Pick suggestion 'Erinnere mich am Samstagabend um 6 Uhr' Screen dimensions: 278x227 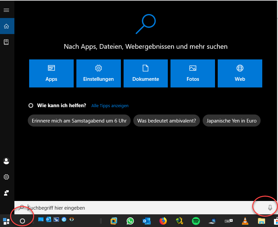click(x=79, y=121)
